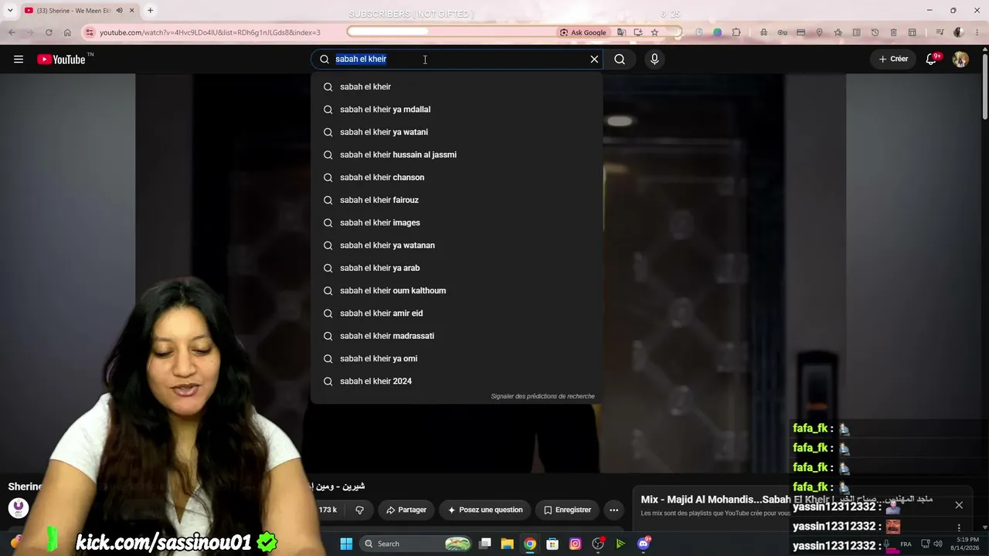The width and height of the screenshot is (989, 556).
Task: Click the search field containing 'sabah el kheir'
Action: click(x=457, y=59)
